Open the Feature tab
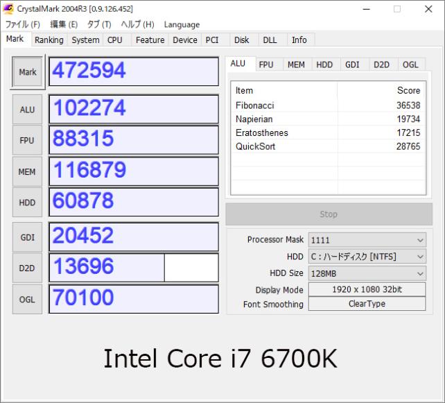445x403 pixels. 150,40
